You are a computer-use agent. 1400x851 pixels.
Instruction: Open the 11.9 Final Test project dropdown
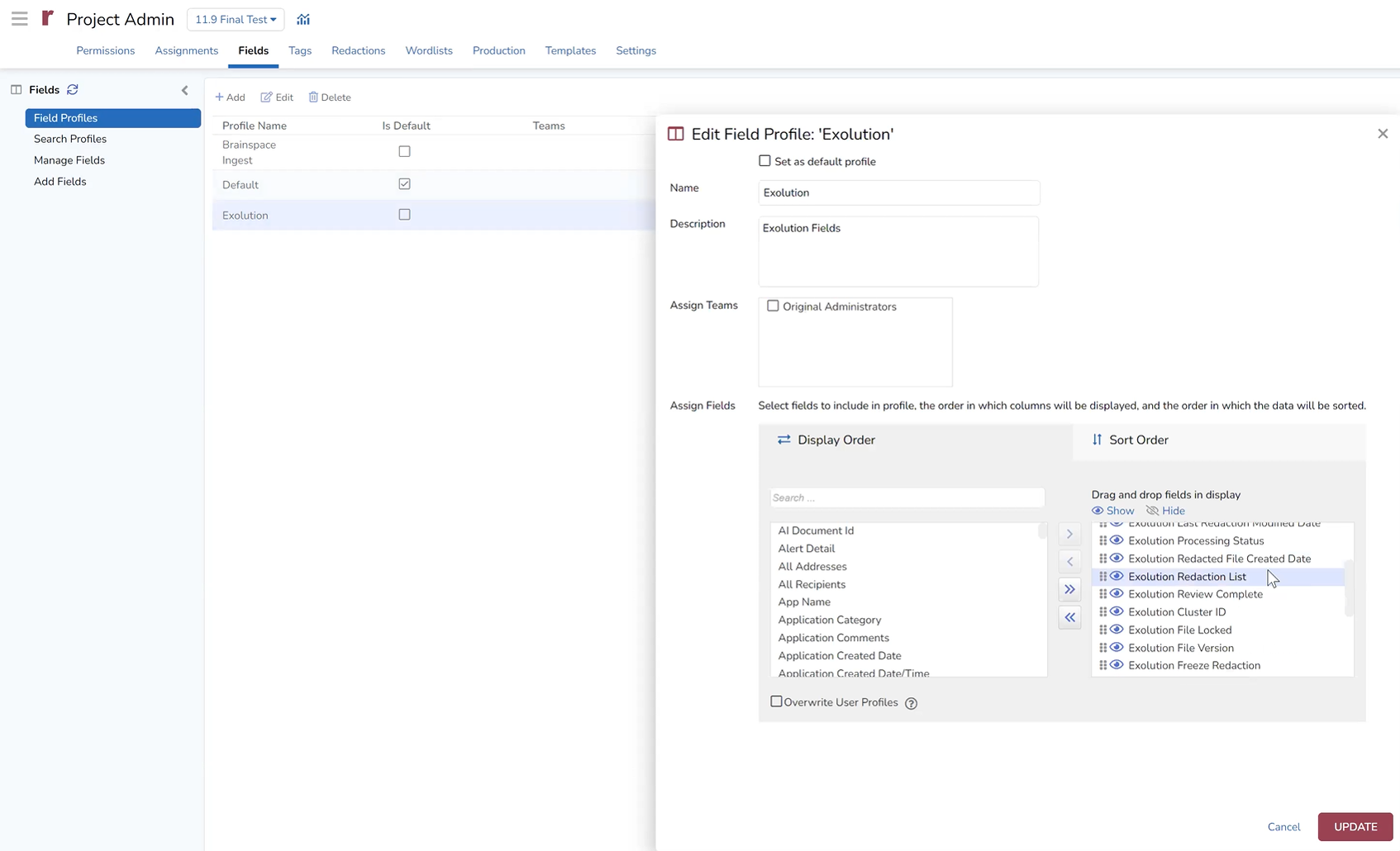(x=236, y=19)
